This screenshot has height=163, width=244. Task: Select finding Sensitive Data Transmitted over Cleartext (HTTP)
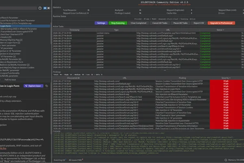click(177, 123)
